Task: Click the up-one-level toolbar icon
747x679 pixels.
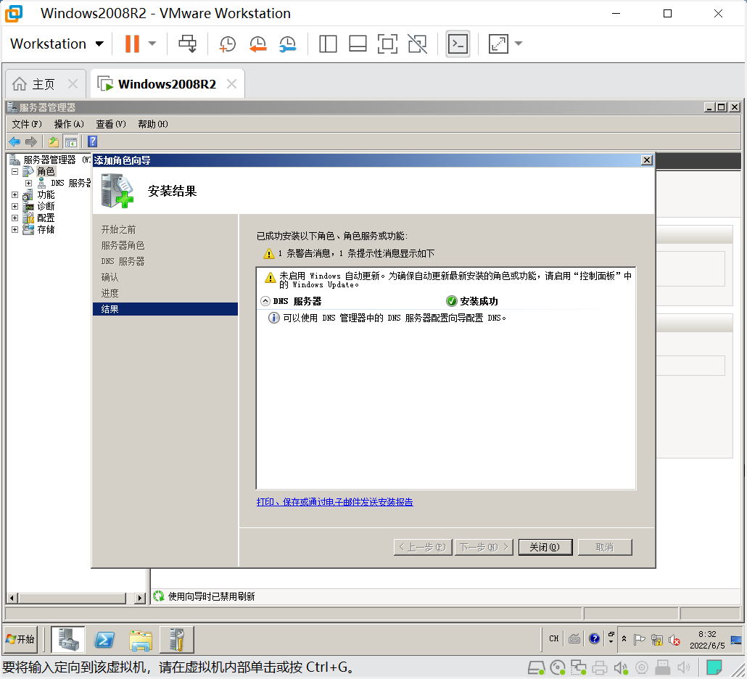Action: (x=54, y=141)
